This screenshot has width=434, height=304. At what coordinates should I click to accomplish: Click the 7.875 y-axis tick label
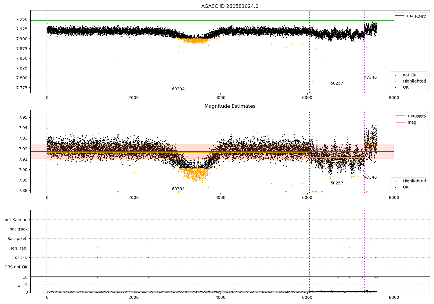pos(22,49)
